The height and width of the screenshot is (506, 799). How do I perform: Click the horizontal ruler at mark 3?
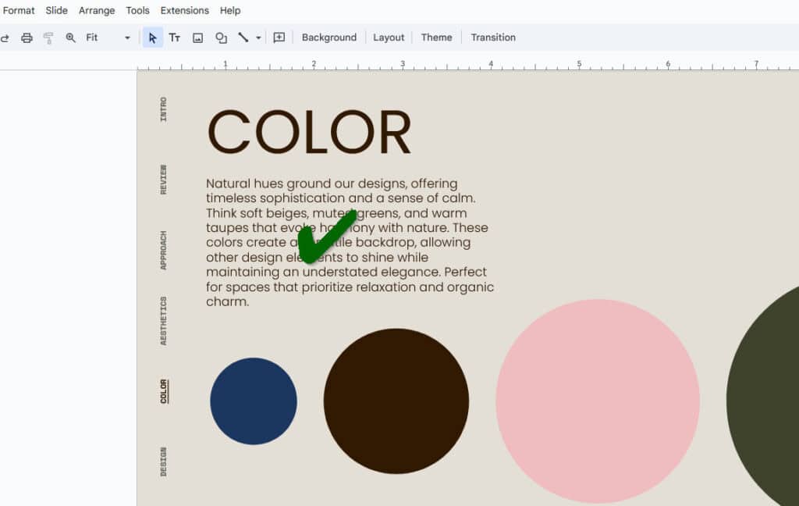(403, 65)
